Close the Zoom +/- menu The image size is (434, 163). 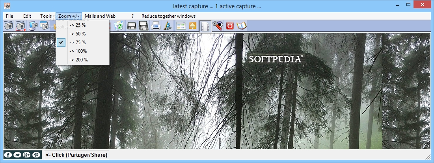click(69, 16)
